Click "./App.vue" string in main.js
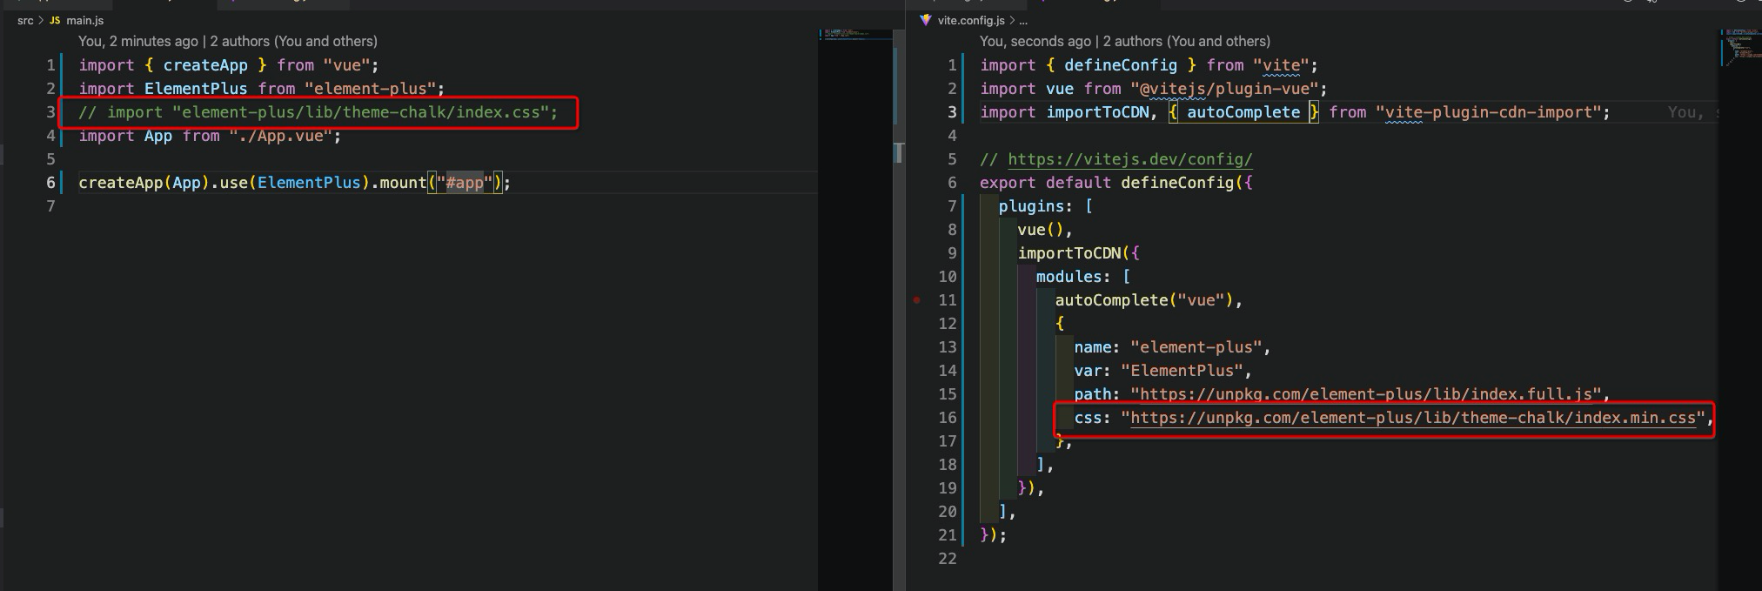 coord(281,136)
